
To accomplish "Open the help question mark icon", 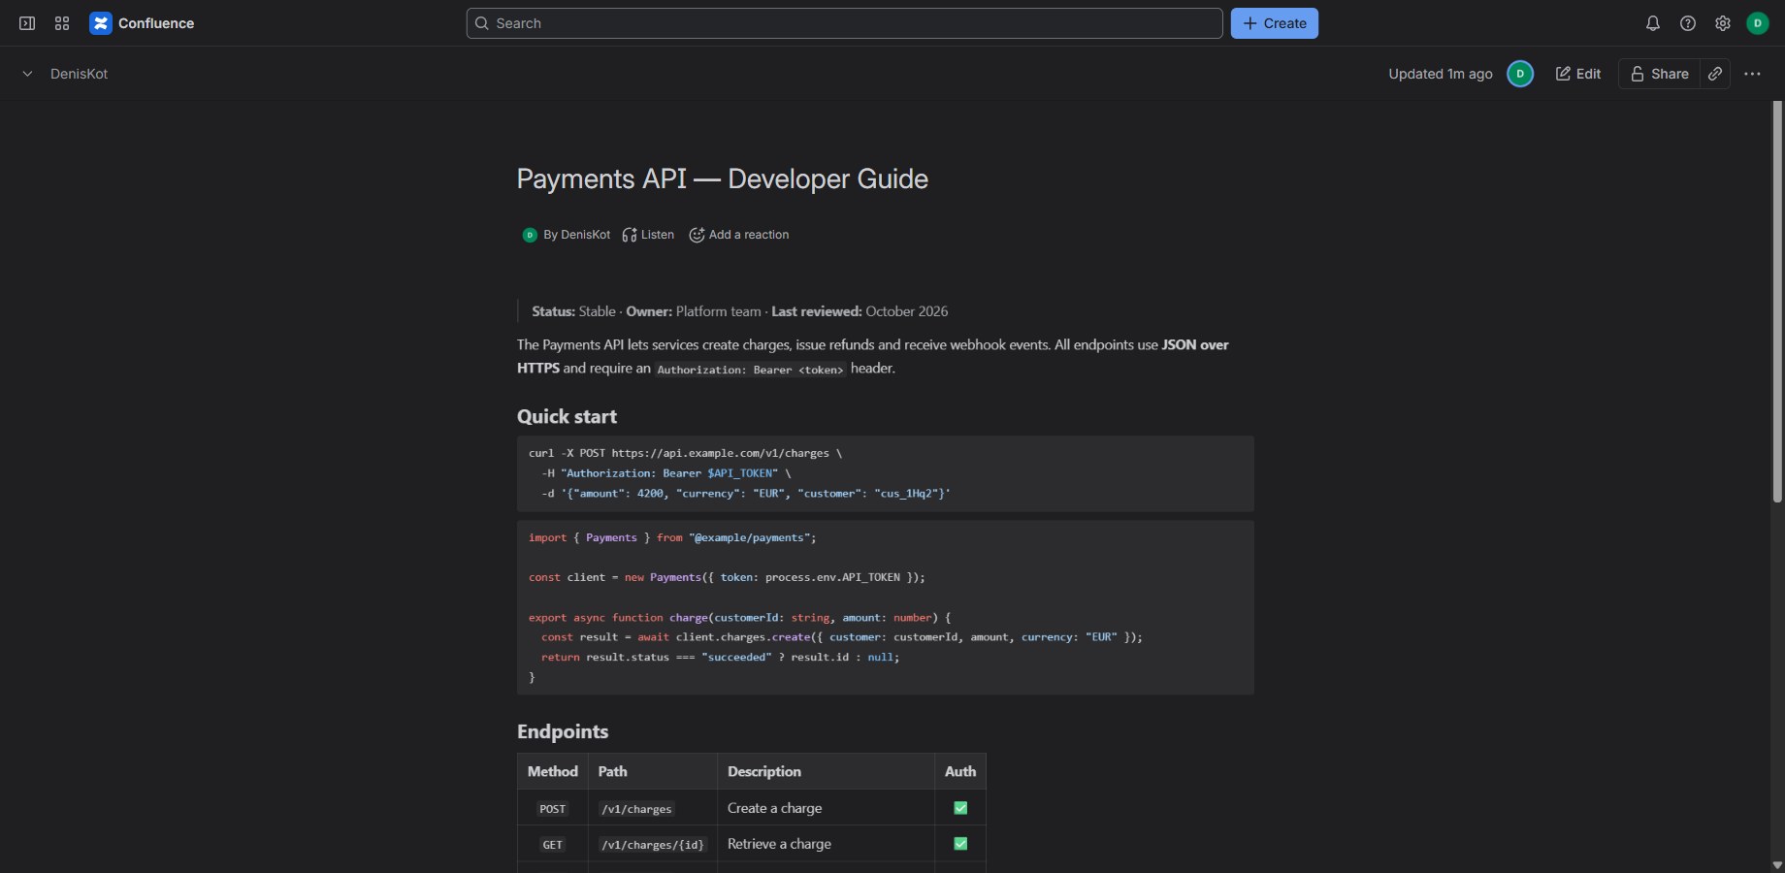I will click(x=1688, y=23).
